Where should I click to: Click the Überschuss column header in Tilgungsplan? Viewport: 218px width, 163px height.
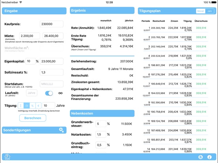point(201,21)
